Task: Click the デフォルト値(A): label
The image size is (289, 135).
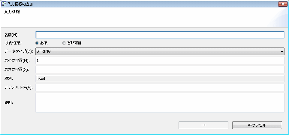Action: pos(18,88)
